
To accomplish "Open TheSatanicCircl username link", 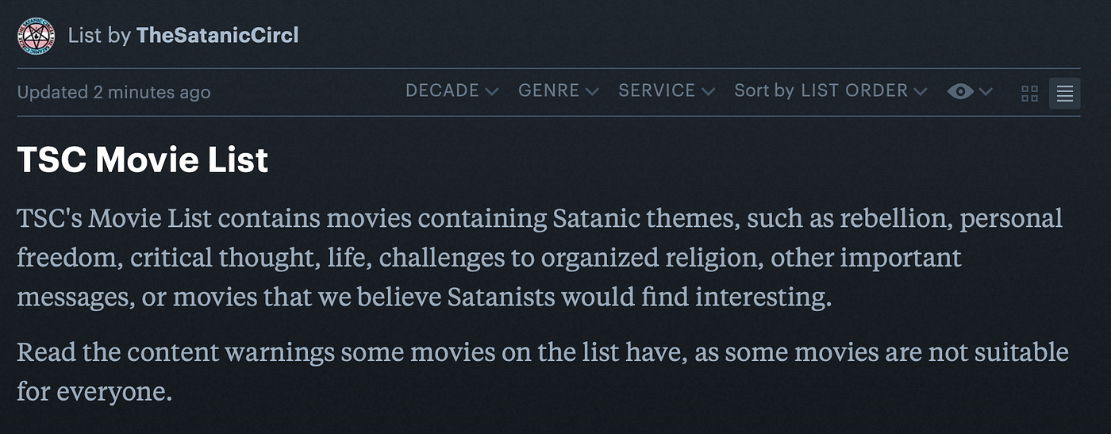I will pos(217,36).
